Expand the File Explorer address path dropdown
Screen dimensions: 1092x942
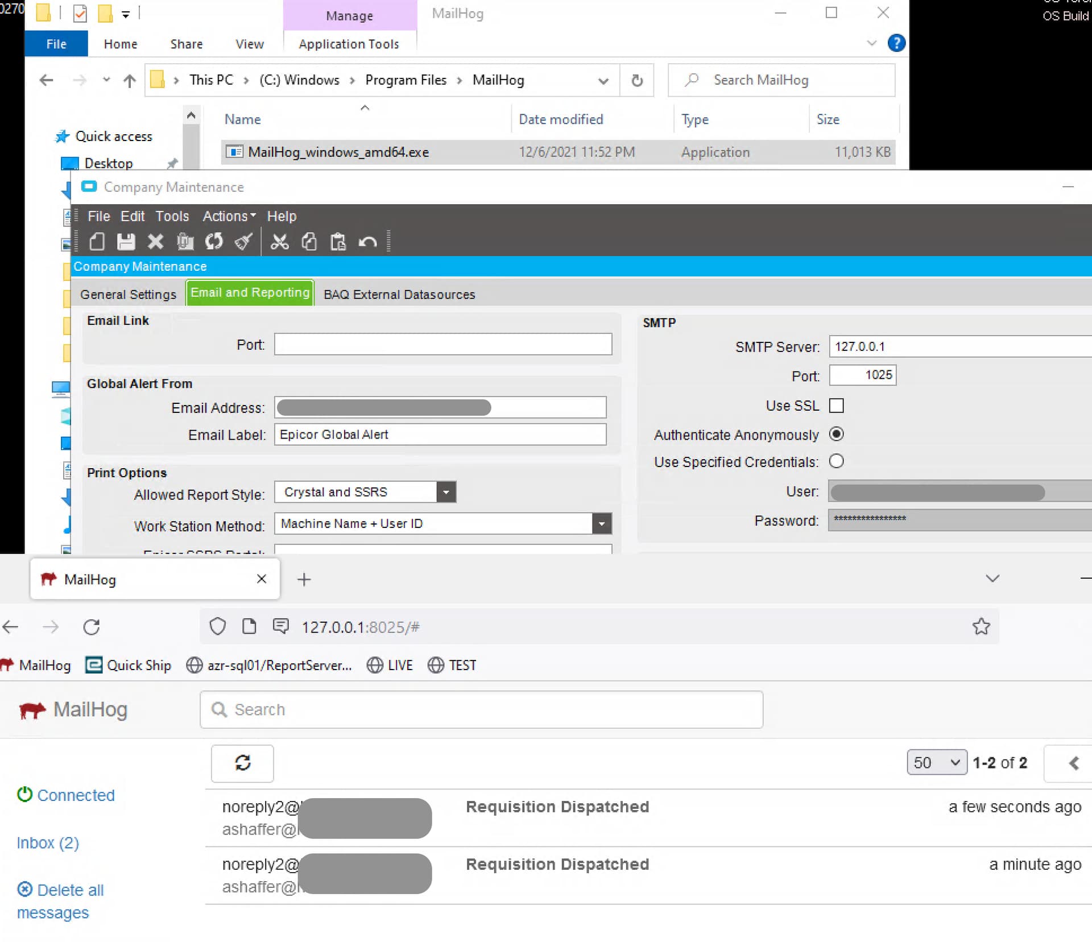pos(603,81)
